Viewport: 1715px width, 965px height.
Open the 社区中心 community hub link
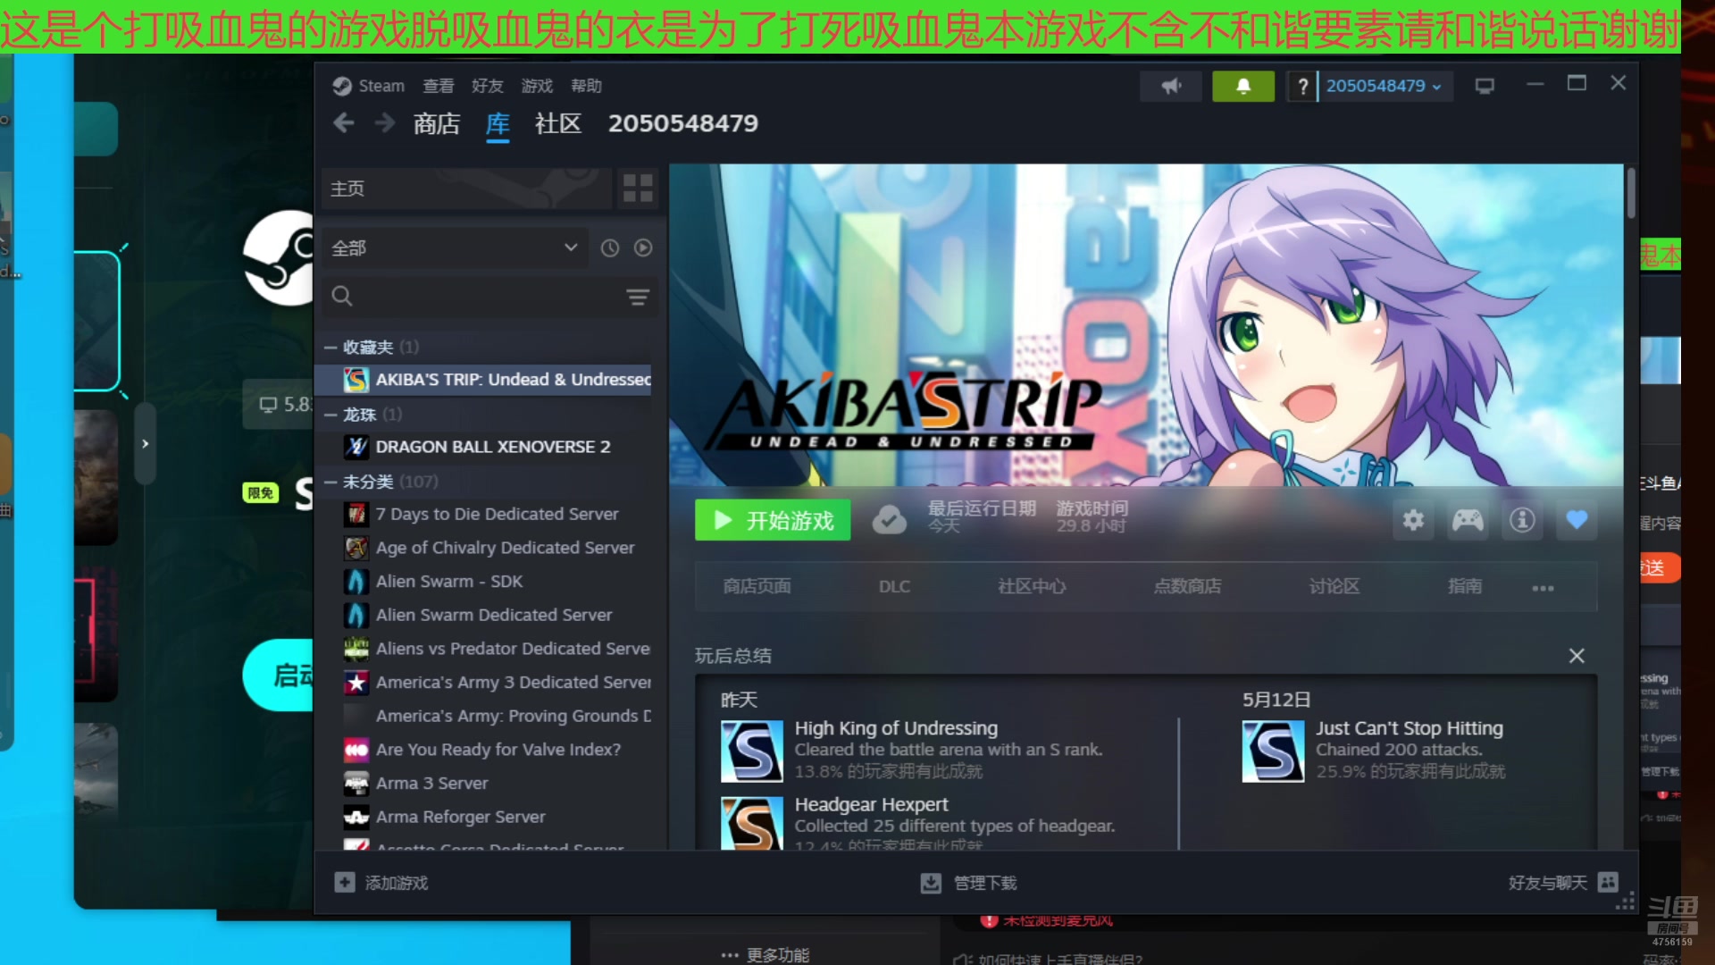[x=1032, y=587]
